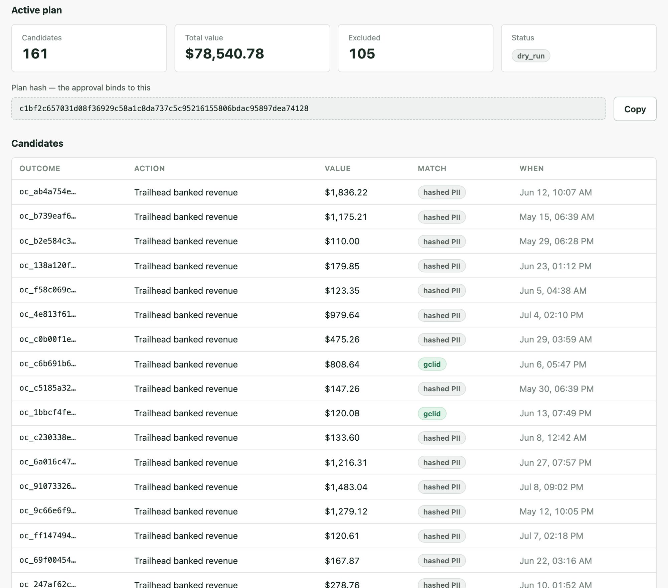
Task: Click the May 12, 10:05 PM timestamp
Action: pos(556,511)
